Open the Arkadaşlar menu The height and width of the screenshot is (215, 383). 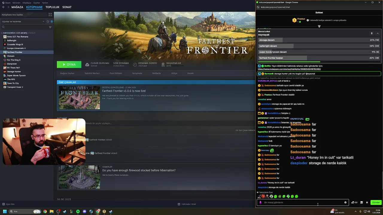click(27, 3)
